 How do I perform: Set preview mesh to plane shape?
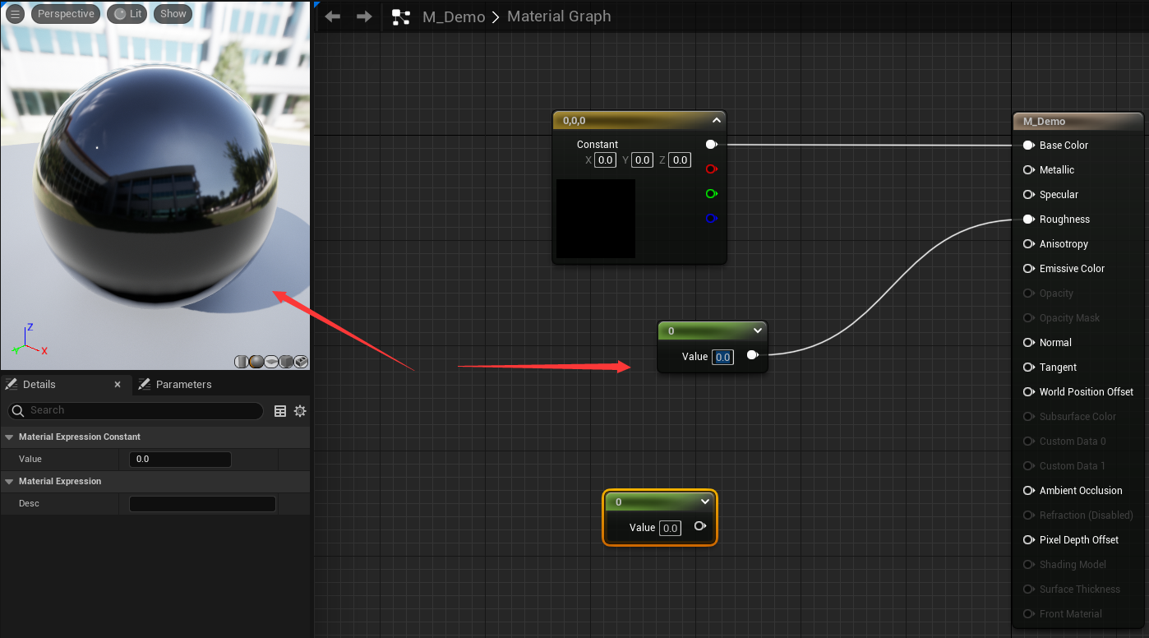[271, 362]
